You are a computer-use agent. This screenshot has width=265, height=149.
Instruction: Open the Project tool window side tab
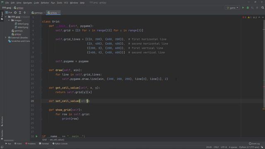tap(2, 16)
